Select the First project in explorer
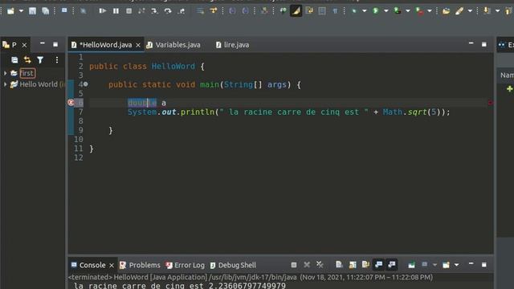 click(x=27, y=73)
